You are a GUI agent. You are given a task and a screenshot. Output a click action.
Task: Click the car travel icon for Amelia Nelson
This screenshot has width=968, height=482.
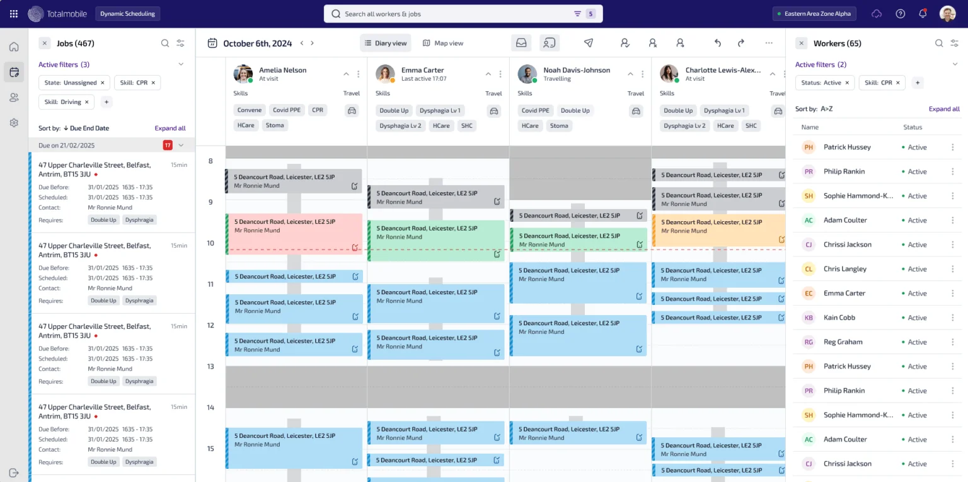click(352, 110)
